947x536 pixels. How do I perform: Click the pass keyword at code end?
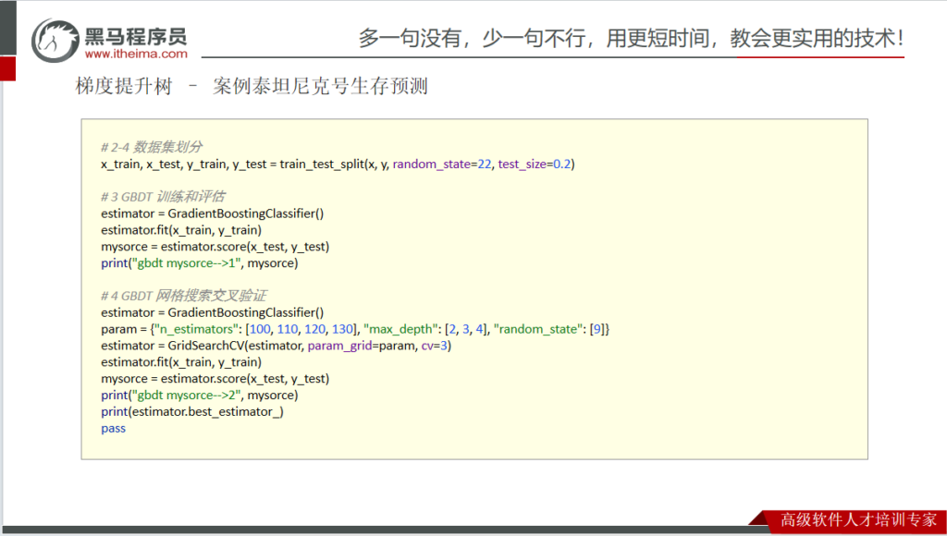113,429
